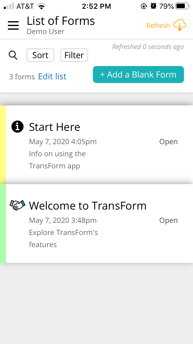
Task: Tap the handshake icon beside Welcome to TransForm
Action: tap(17, 205)
